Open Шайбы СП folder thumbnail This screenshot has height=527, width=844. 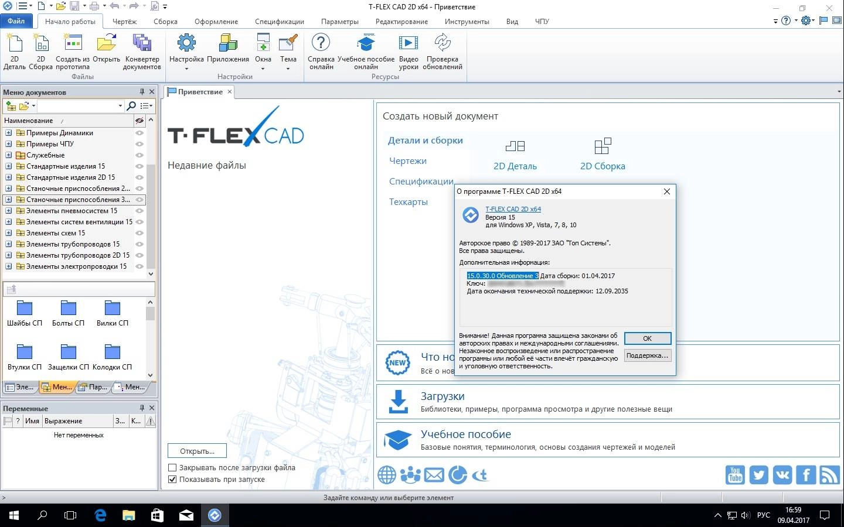[x=25, y=308]
